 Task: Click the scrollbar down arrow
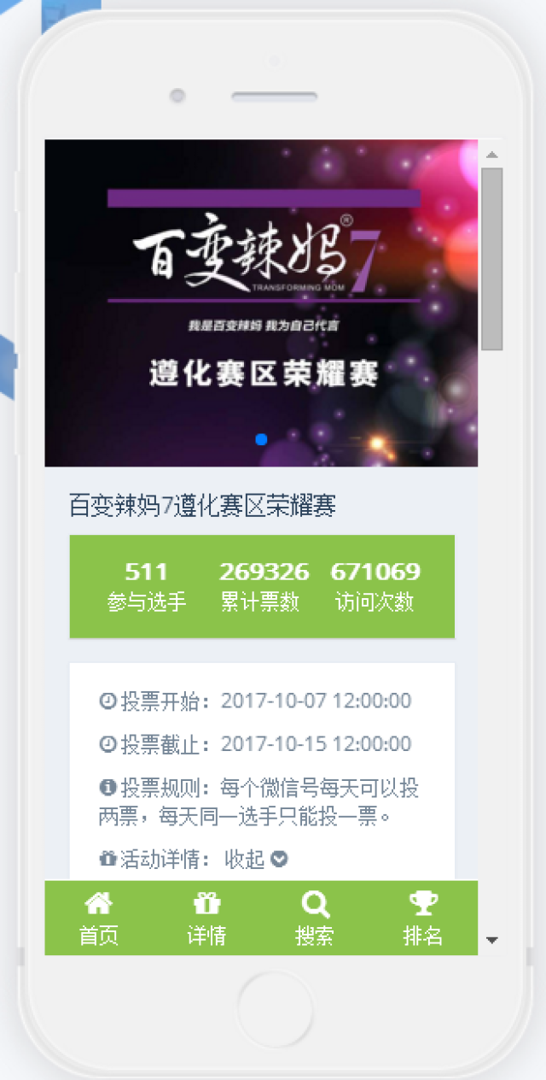coord(491,940)
